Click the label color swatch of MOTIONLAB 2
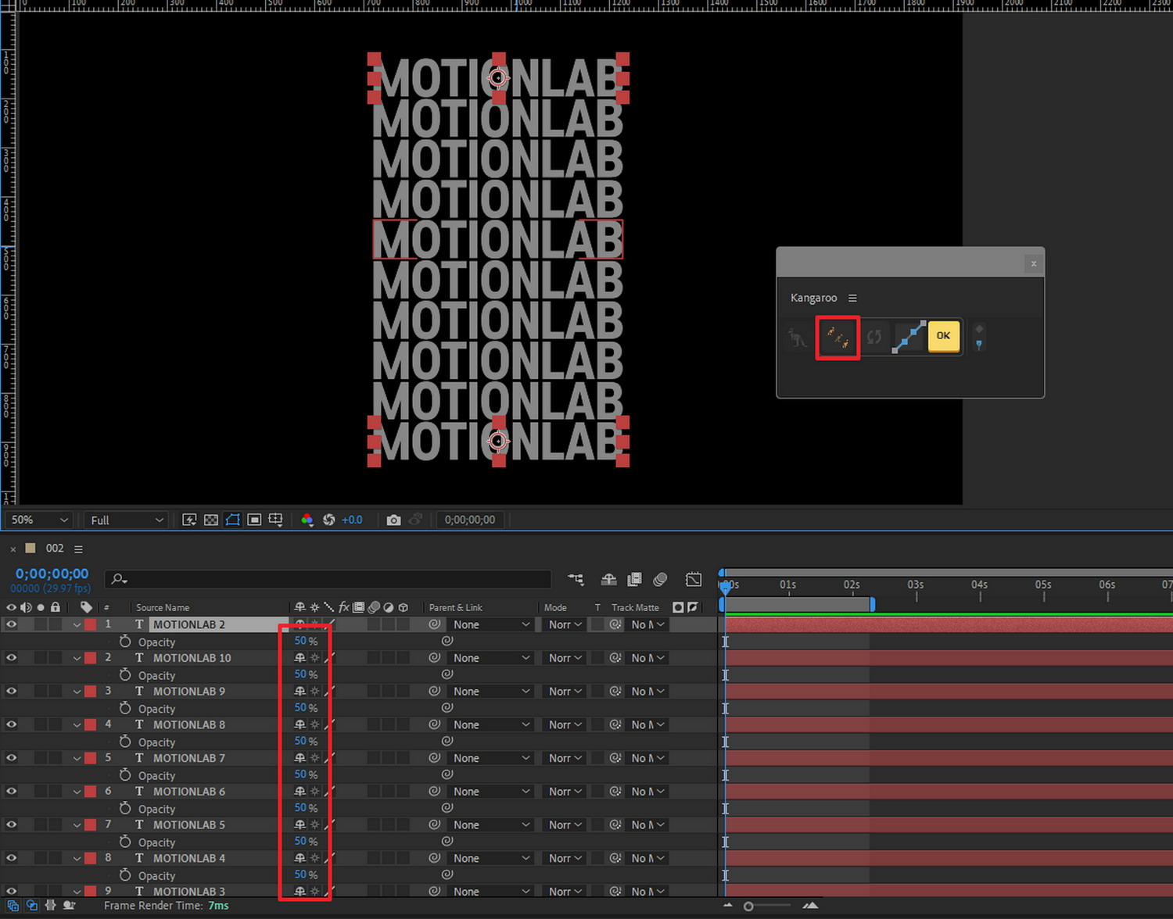 click(91, 624)
